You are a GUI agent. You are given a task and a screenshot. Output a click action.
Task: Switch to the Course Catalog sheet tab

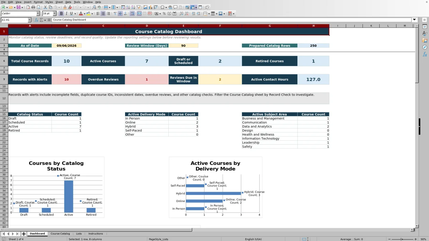[x=60, y=234]
